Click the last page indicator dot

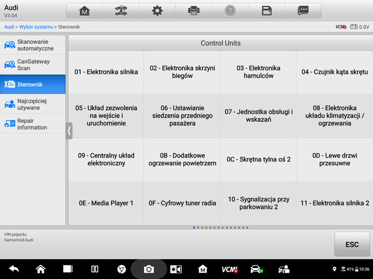247,227
